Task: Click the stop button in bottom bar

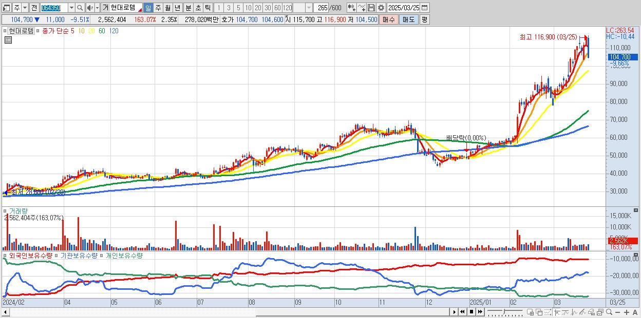Action: [x=472, y=312]
